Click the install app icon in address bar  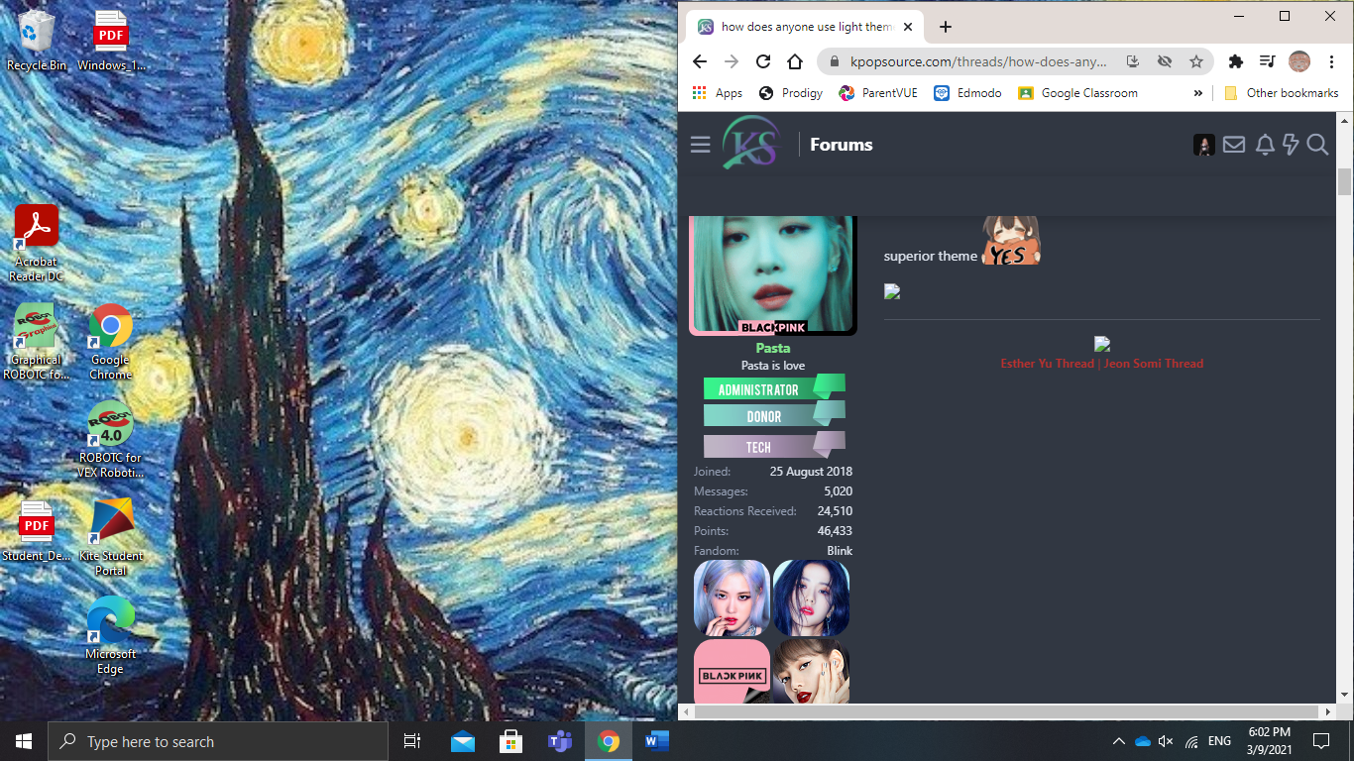tap(1133, 61)
